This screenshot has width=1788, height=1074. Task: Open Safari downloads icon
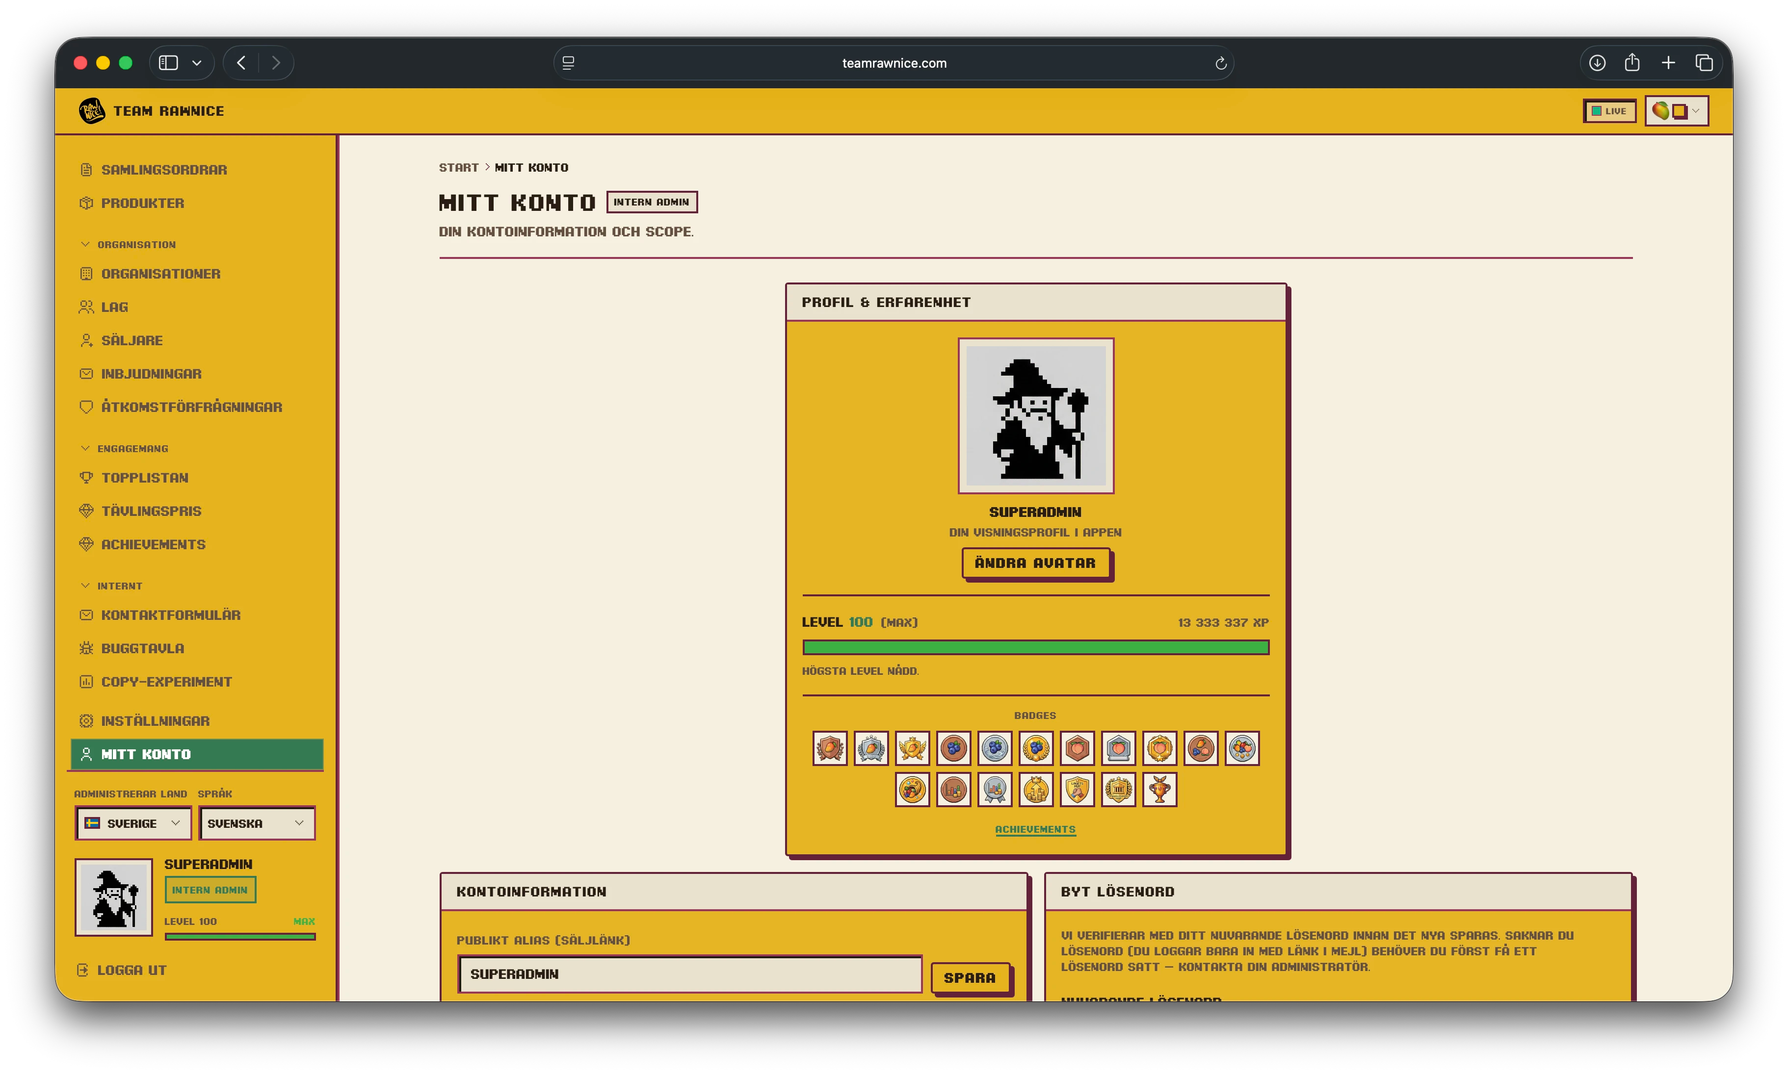pyautogui.click(x=1597, y=63)
